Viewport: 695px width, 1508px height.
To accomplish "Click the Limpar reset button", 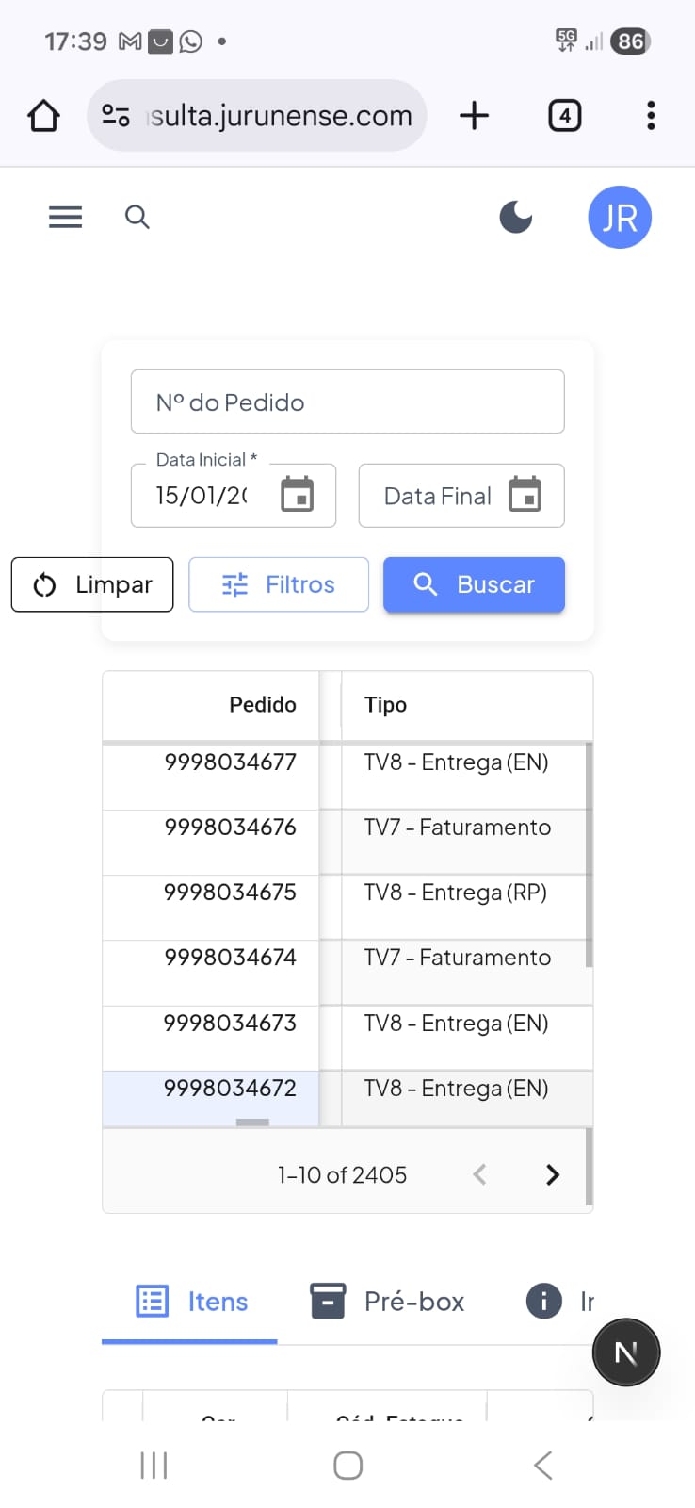I will (x=92, y=584).
